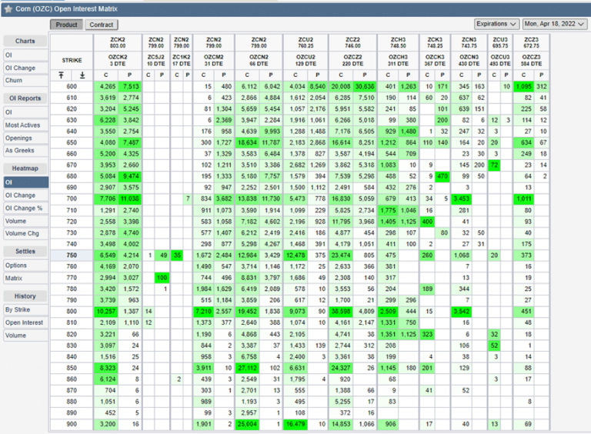The width and height of the screenshot is (591, 434).
Task: Open the Volume heatmap
Action: pos(26,221)
